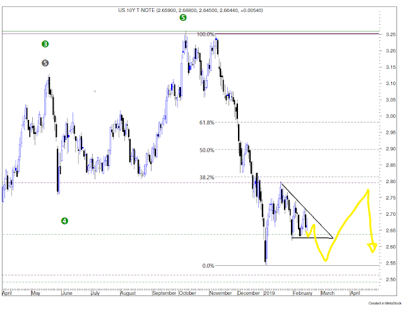Click the 2.65 price axis label

(391, 230)
